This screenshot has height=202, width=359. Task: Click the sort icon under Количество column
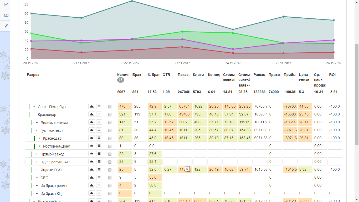click(120, 80)
